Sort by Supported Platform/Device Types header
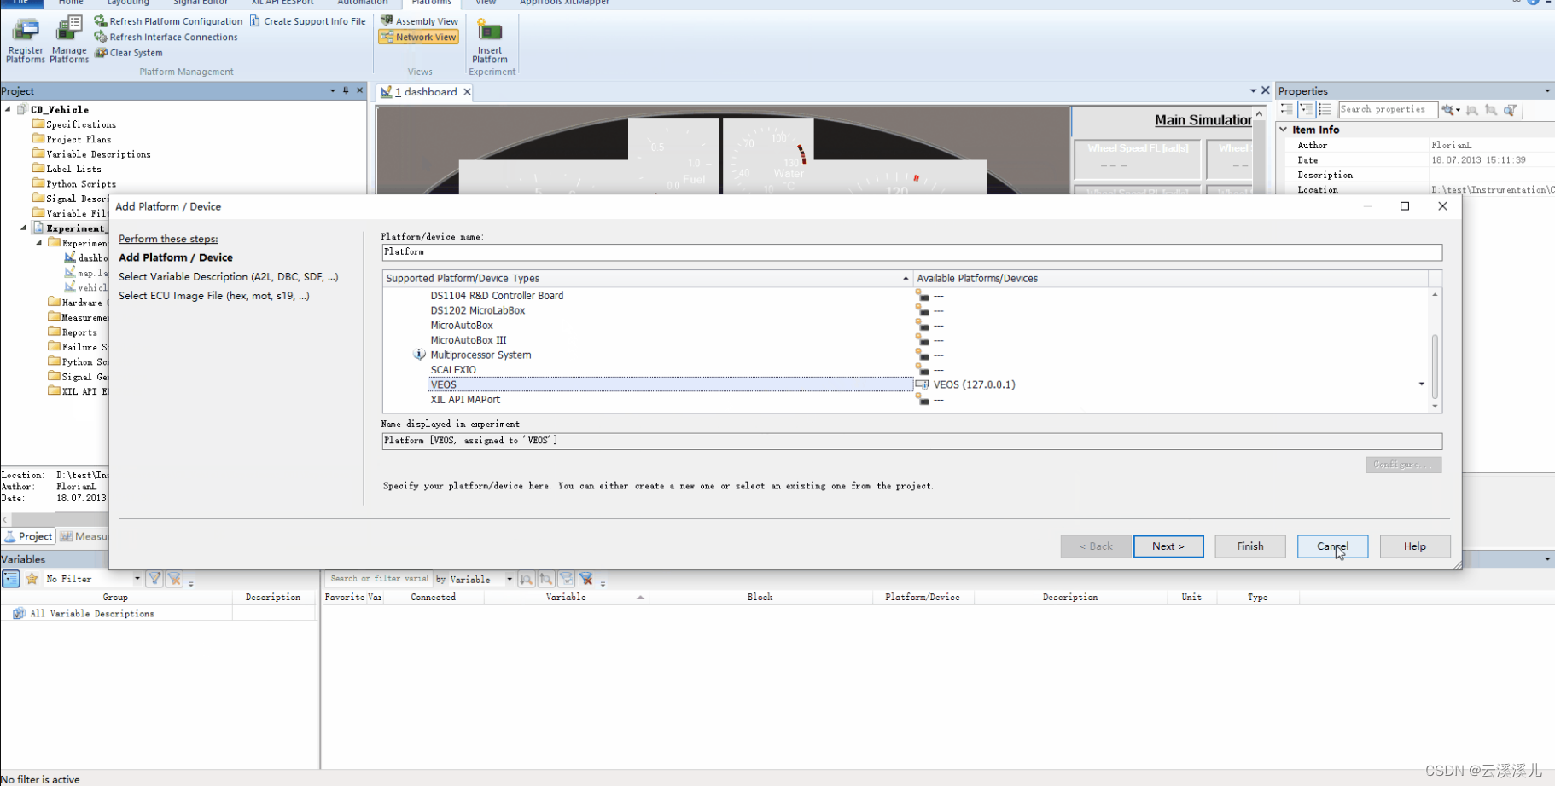 (648, 278)
